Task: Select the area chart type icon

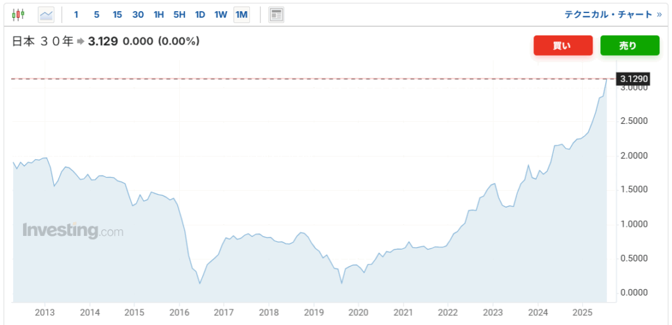Action: 47,14
